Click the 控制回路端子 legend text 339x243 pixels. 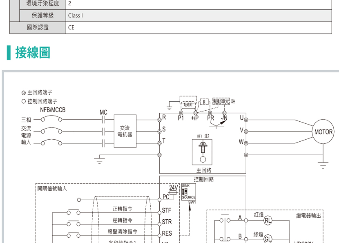[42, 101]
